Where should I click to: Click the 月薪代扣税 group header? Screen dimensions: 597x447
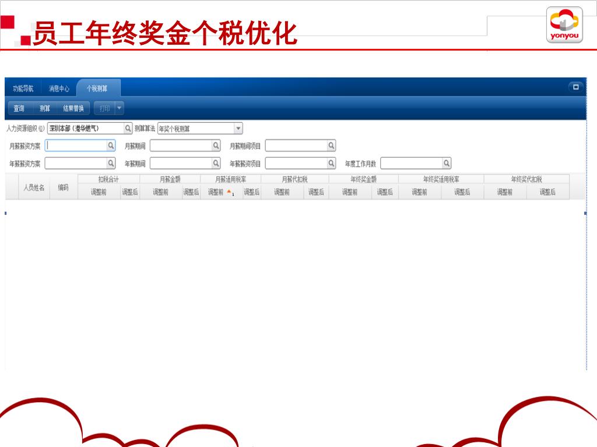(294, 179)
